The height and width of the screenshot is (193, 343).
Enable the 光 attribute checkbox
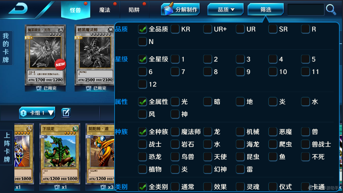[175, 102]
